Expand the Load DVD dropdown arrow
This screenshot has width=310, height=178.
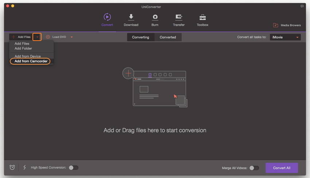[71, 37]
